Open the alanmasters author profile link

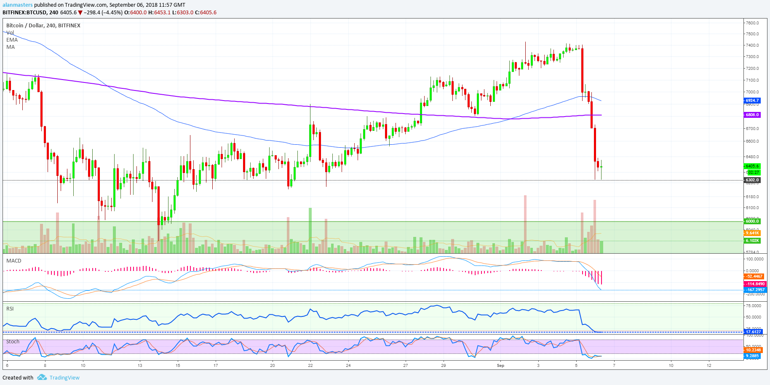18,5
